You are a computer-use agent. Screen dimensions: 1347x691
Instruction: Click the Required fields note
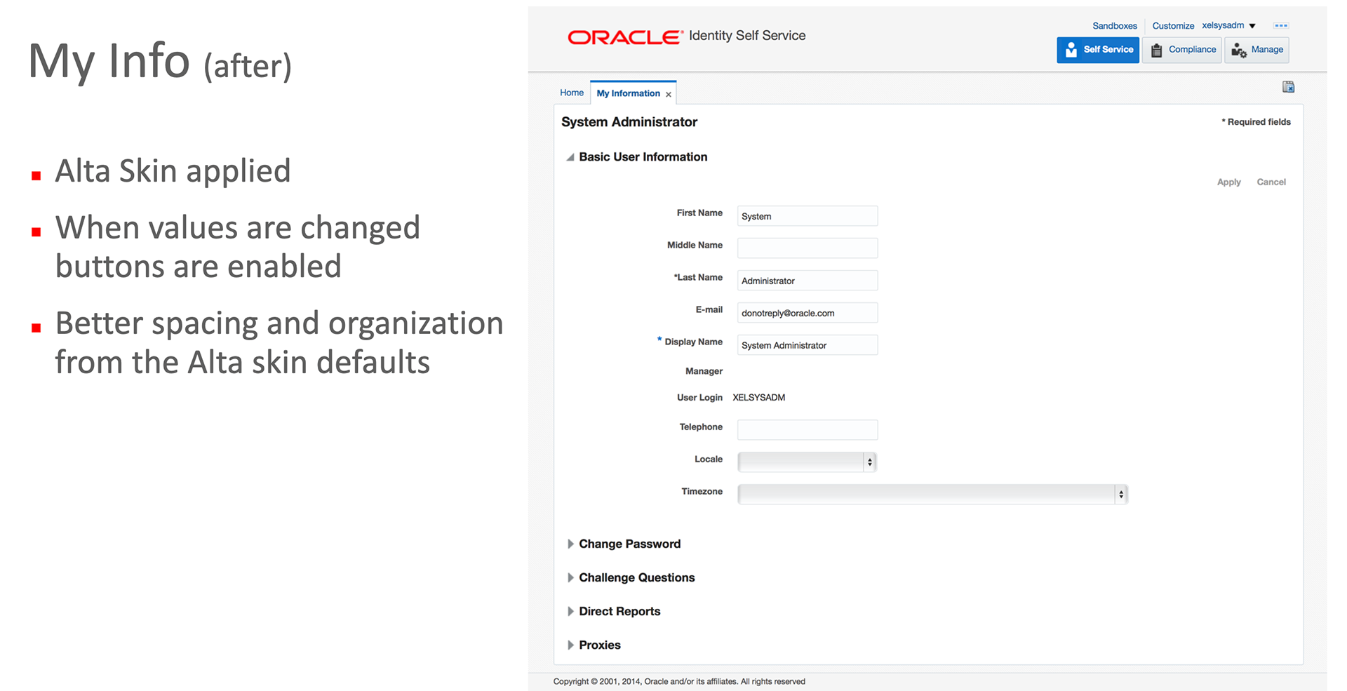(x=1256, y=122)
